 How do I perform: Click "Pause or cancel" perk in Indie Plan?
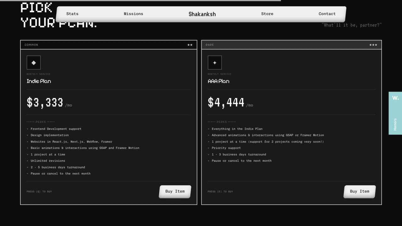point(61,174)
